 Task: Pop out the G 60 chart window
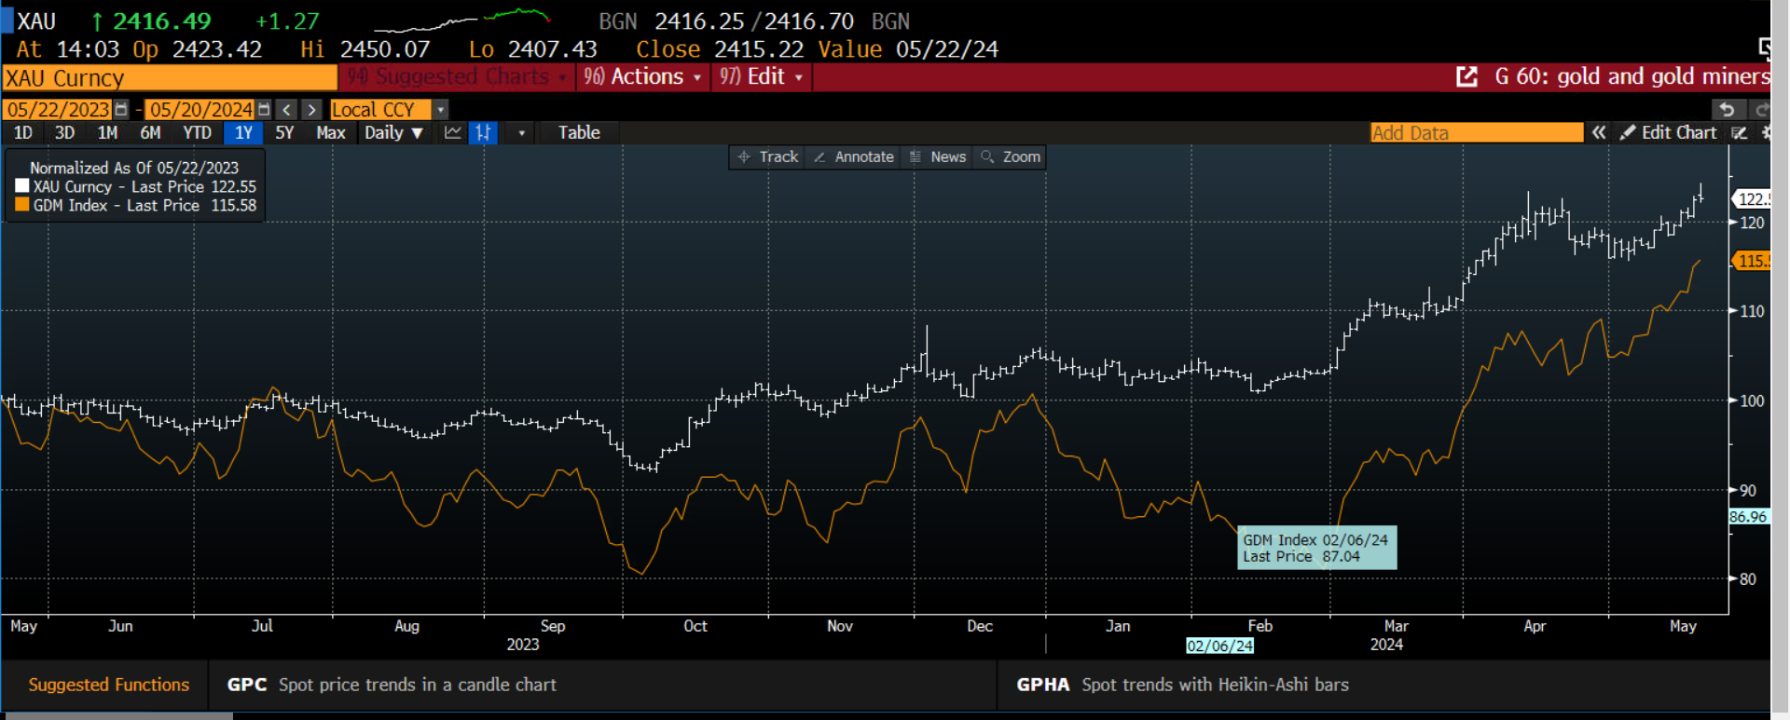pyautogui.click(x=1466, y=77)
